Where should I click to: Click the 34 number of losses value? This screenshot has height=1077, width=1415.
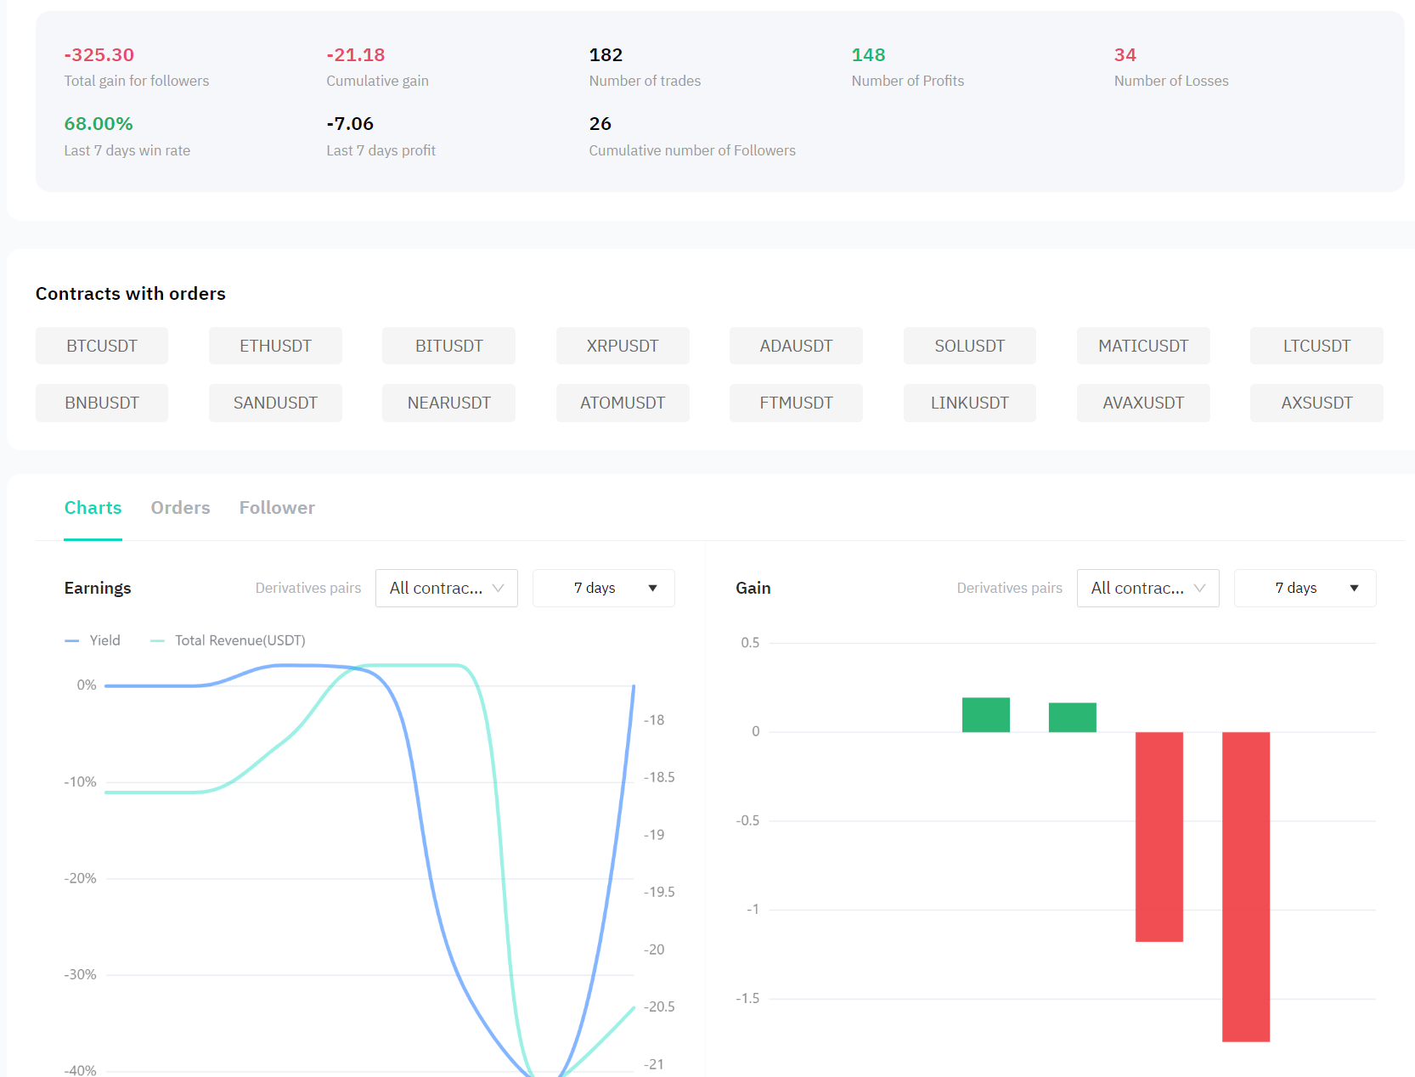(1125, 55)
